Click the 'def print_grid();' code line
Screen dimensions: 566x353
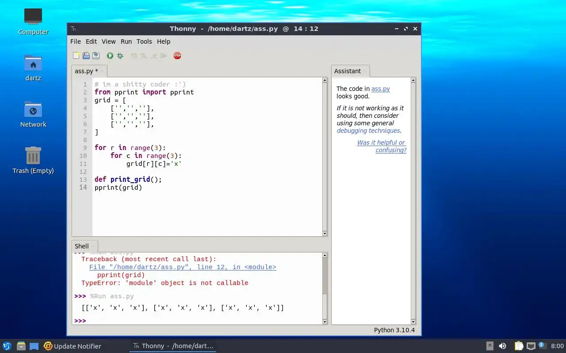128,180
